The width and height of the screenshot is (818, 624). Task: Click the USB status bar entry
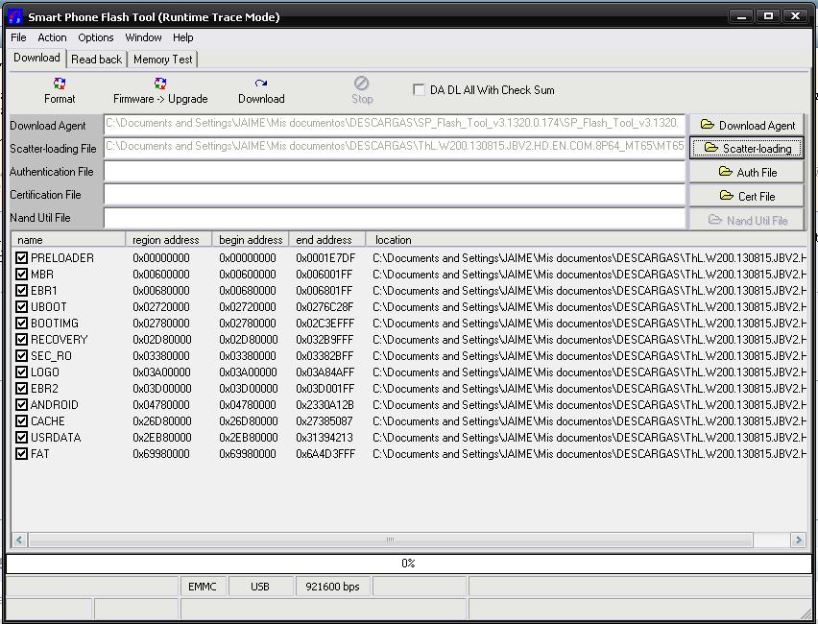(260, 587)
